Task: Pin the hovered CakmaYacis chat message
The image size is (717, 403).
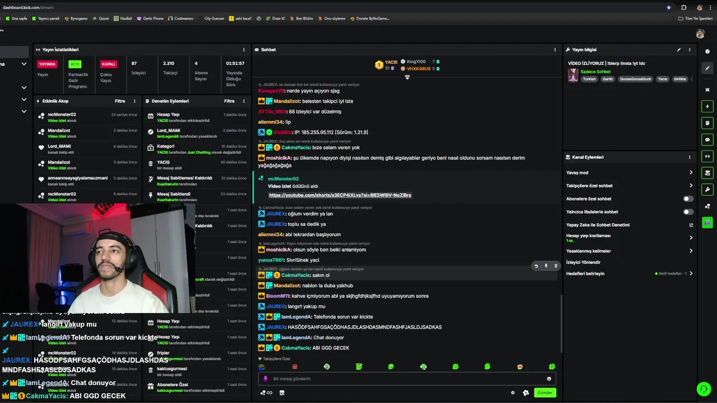Action: 546,266
